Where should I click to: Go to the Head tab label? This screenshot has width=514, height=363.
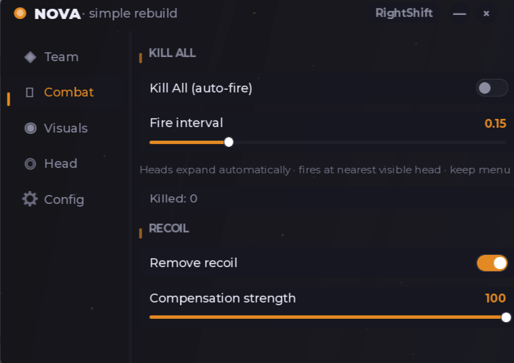coord(61,164)
